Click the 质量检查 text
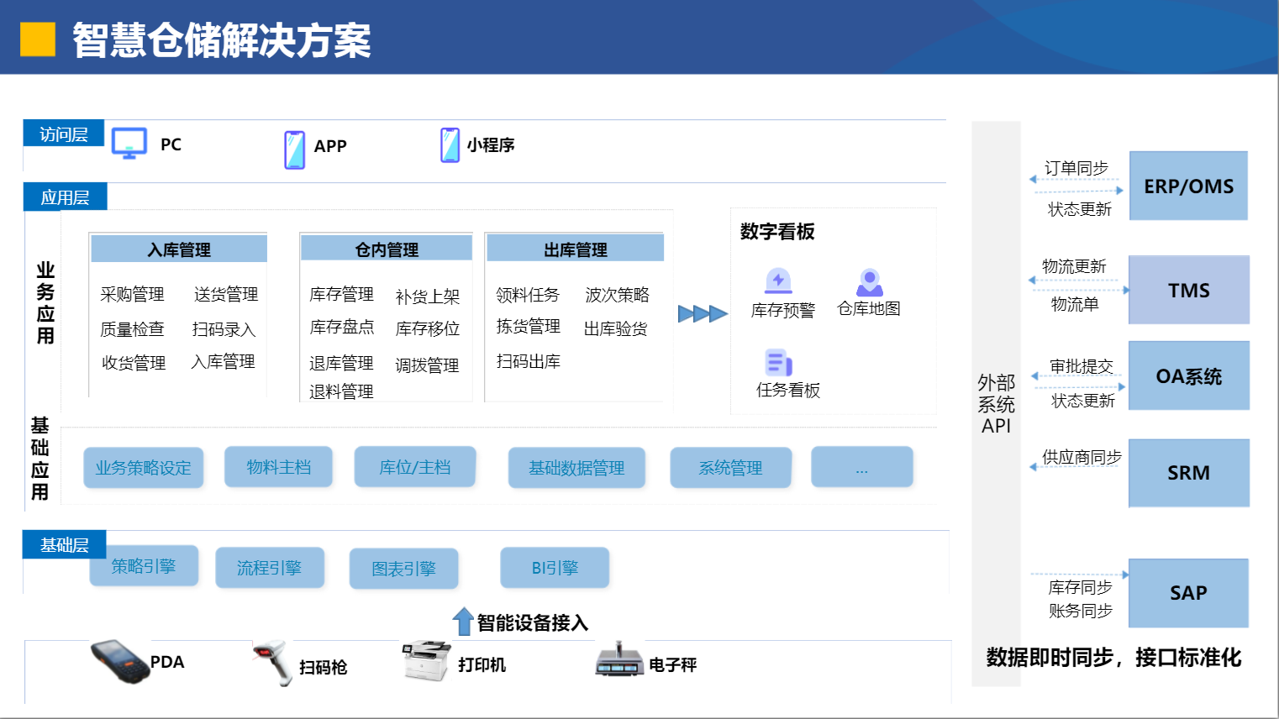Screen dimensions: 1279x719 132,329
